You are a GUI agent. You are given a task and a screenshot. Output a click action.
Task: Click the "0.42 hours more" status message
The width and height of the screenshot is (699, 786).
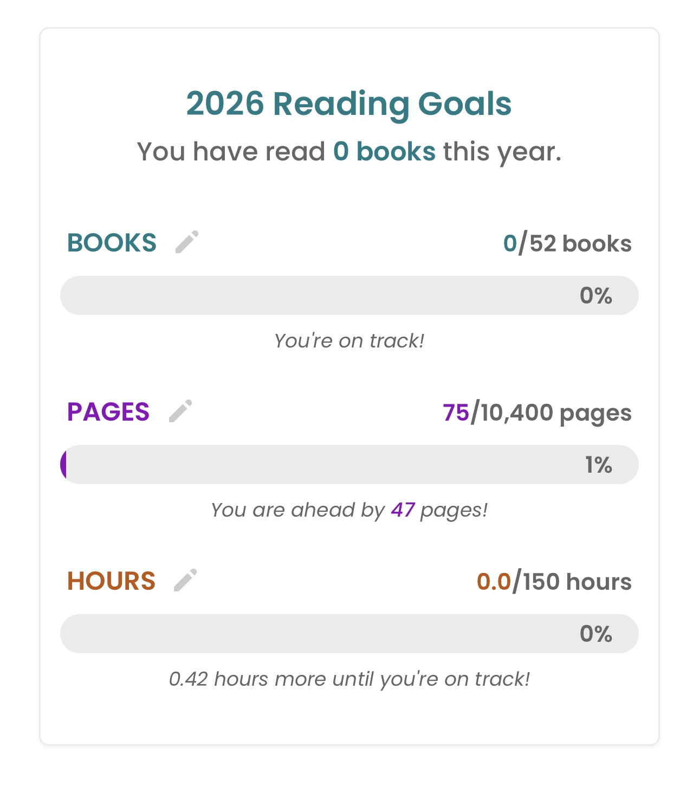349,679
